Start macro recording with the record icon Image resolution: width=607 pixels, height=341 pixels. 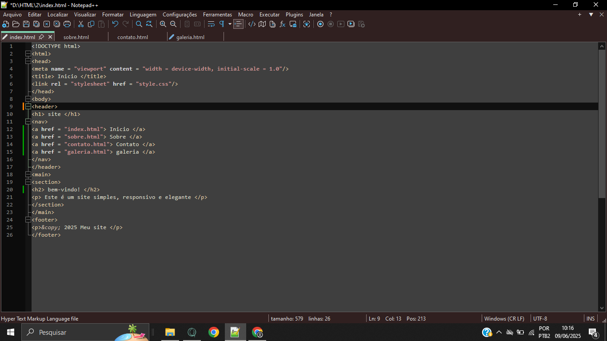point(320,24)
